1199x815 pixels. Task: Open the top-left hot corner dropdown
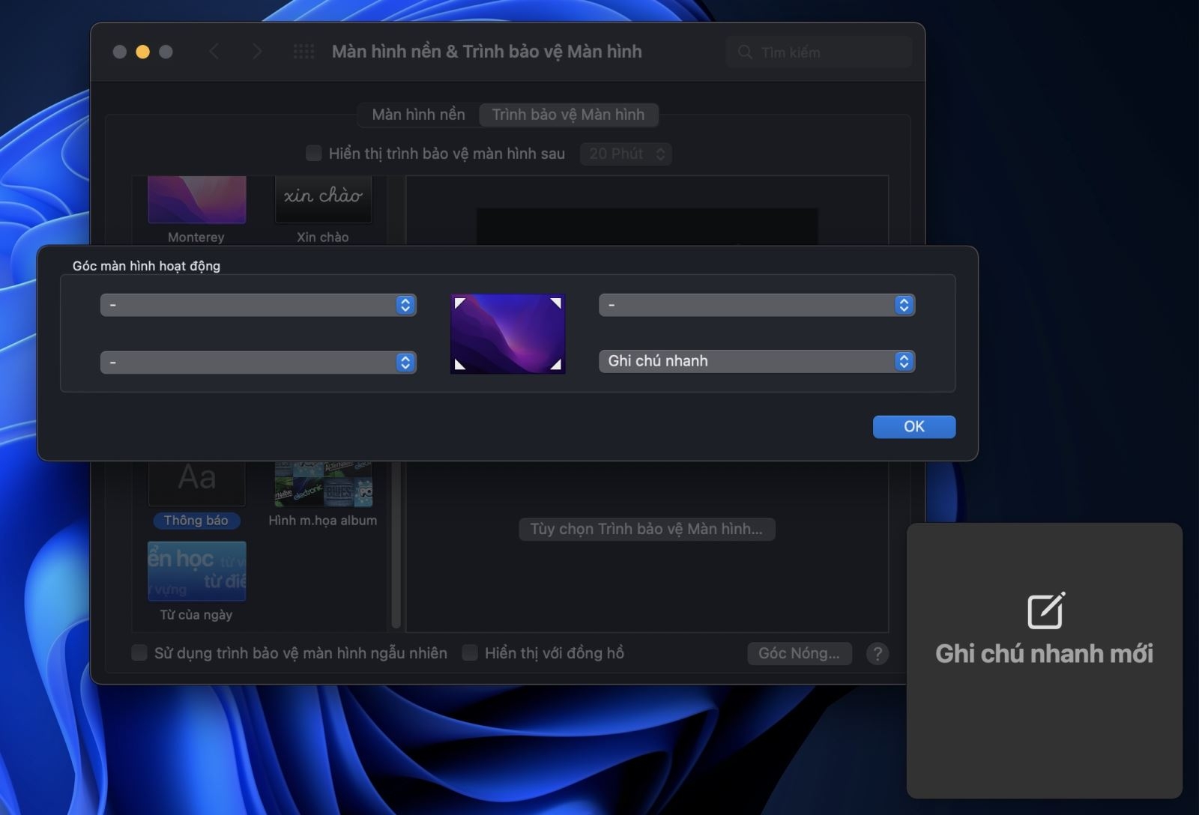[258, 305]
